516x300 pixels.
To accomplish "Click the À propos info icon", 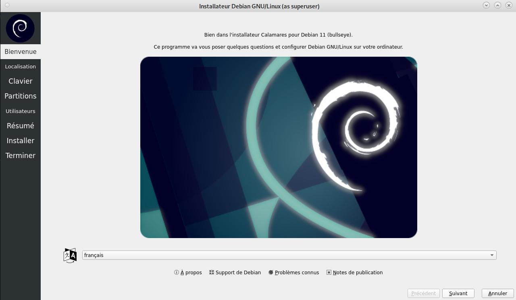I will (176, 272).
